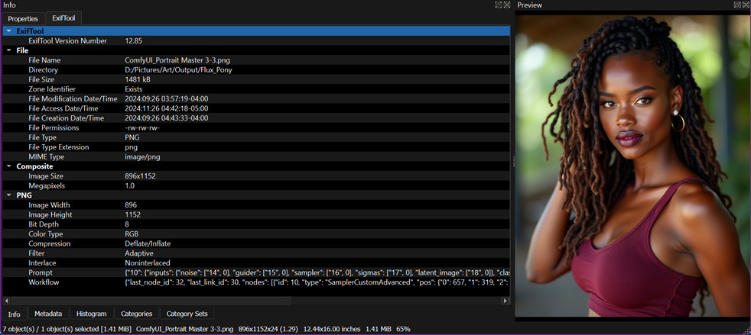Select the File Creation Date/Time row

pyautogui.click(x=256, y=118)
